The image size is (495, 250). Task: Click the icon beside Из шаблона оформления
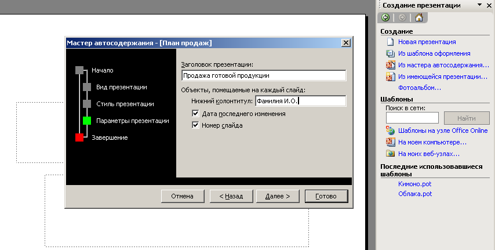tap(391, 53)
